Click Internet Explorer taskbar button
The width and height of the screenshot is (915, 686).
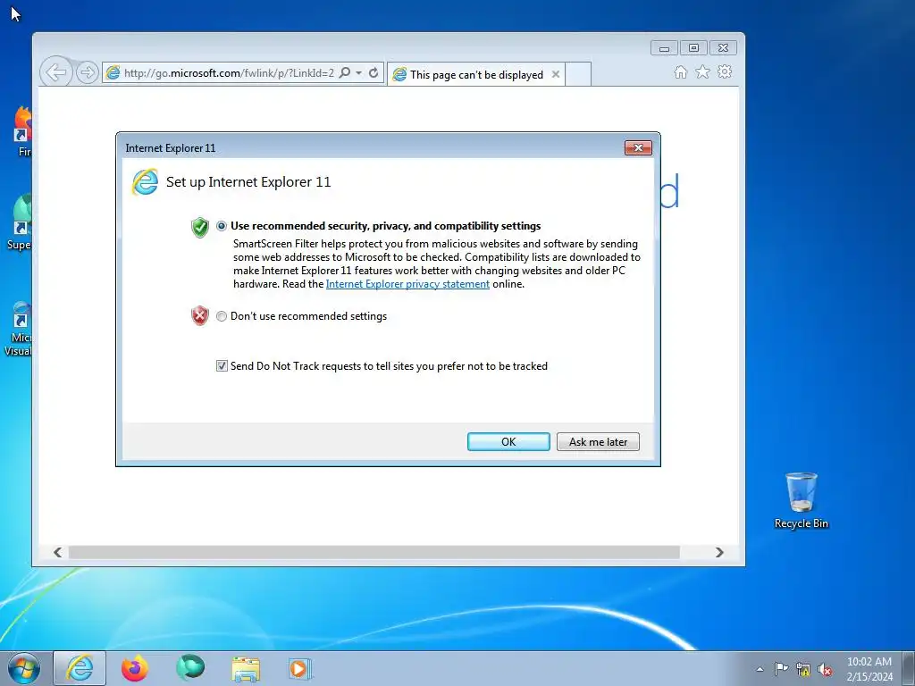click(x=80, y=668)
